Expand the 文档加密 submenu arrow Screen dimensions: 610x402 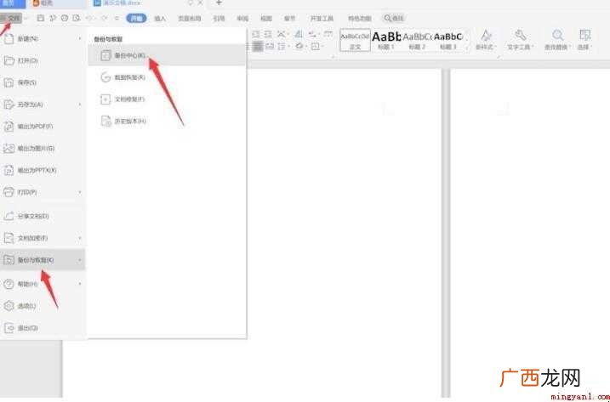[x=80, y=238]
